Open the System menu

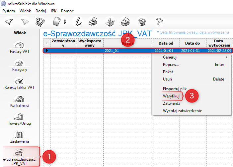9,11
